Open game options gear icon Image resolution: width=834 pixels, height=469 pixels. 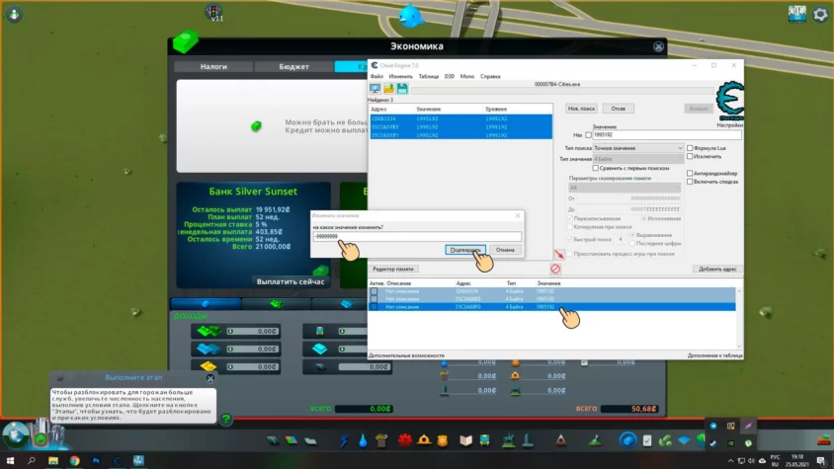[820, 14]
